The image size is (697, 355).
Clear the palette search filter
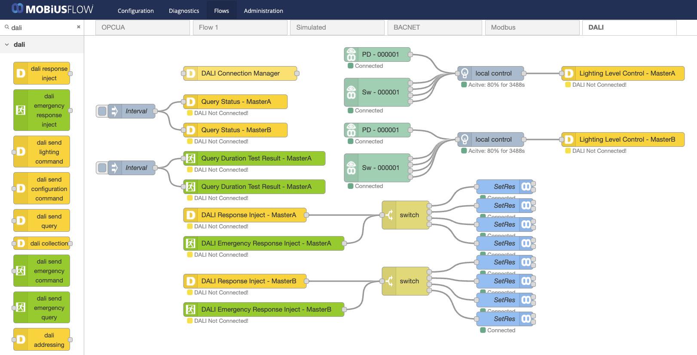[79, 27]
